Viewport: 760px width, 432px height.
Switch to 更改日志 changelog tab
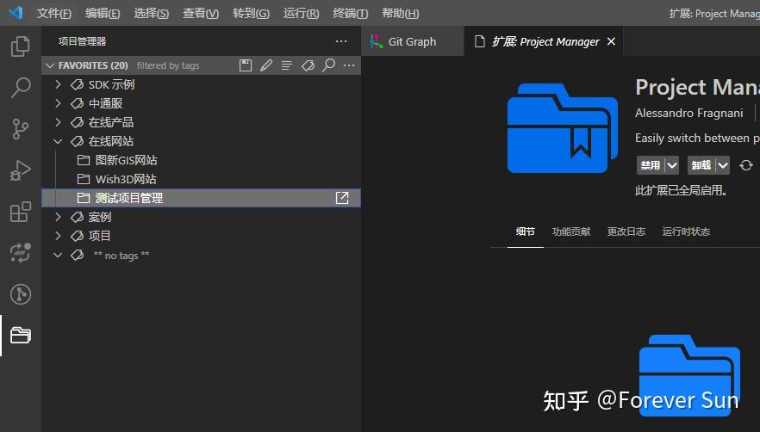click(x=626, y=231)
